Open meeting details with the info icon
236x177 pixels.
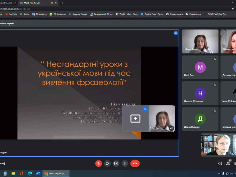220,163
